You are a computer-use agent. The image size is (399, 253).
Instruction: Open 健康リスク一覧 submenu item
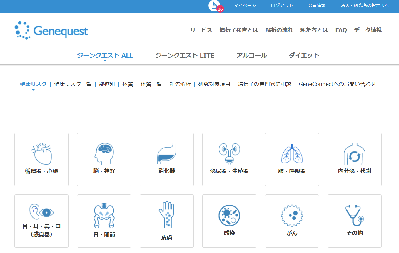point(73,84)
